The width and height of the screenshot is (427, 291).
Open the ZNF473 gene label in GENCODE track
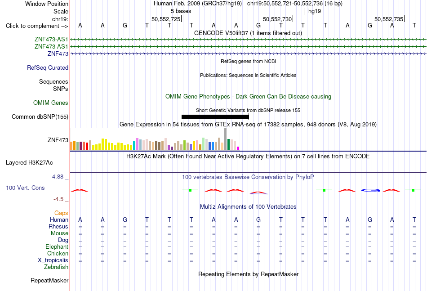pyautogui.click(x=58, y=54)
